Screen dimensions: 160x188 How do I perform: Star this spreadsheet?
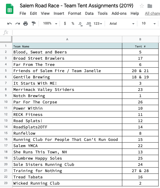coord(142,6)
